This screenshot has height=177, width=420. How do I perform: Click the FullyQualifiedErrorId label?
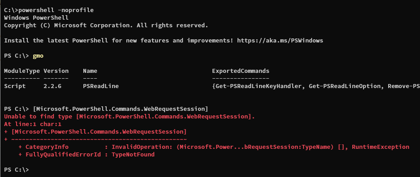pyautogui.click(x=63, y=154)
